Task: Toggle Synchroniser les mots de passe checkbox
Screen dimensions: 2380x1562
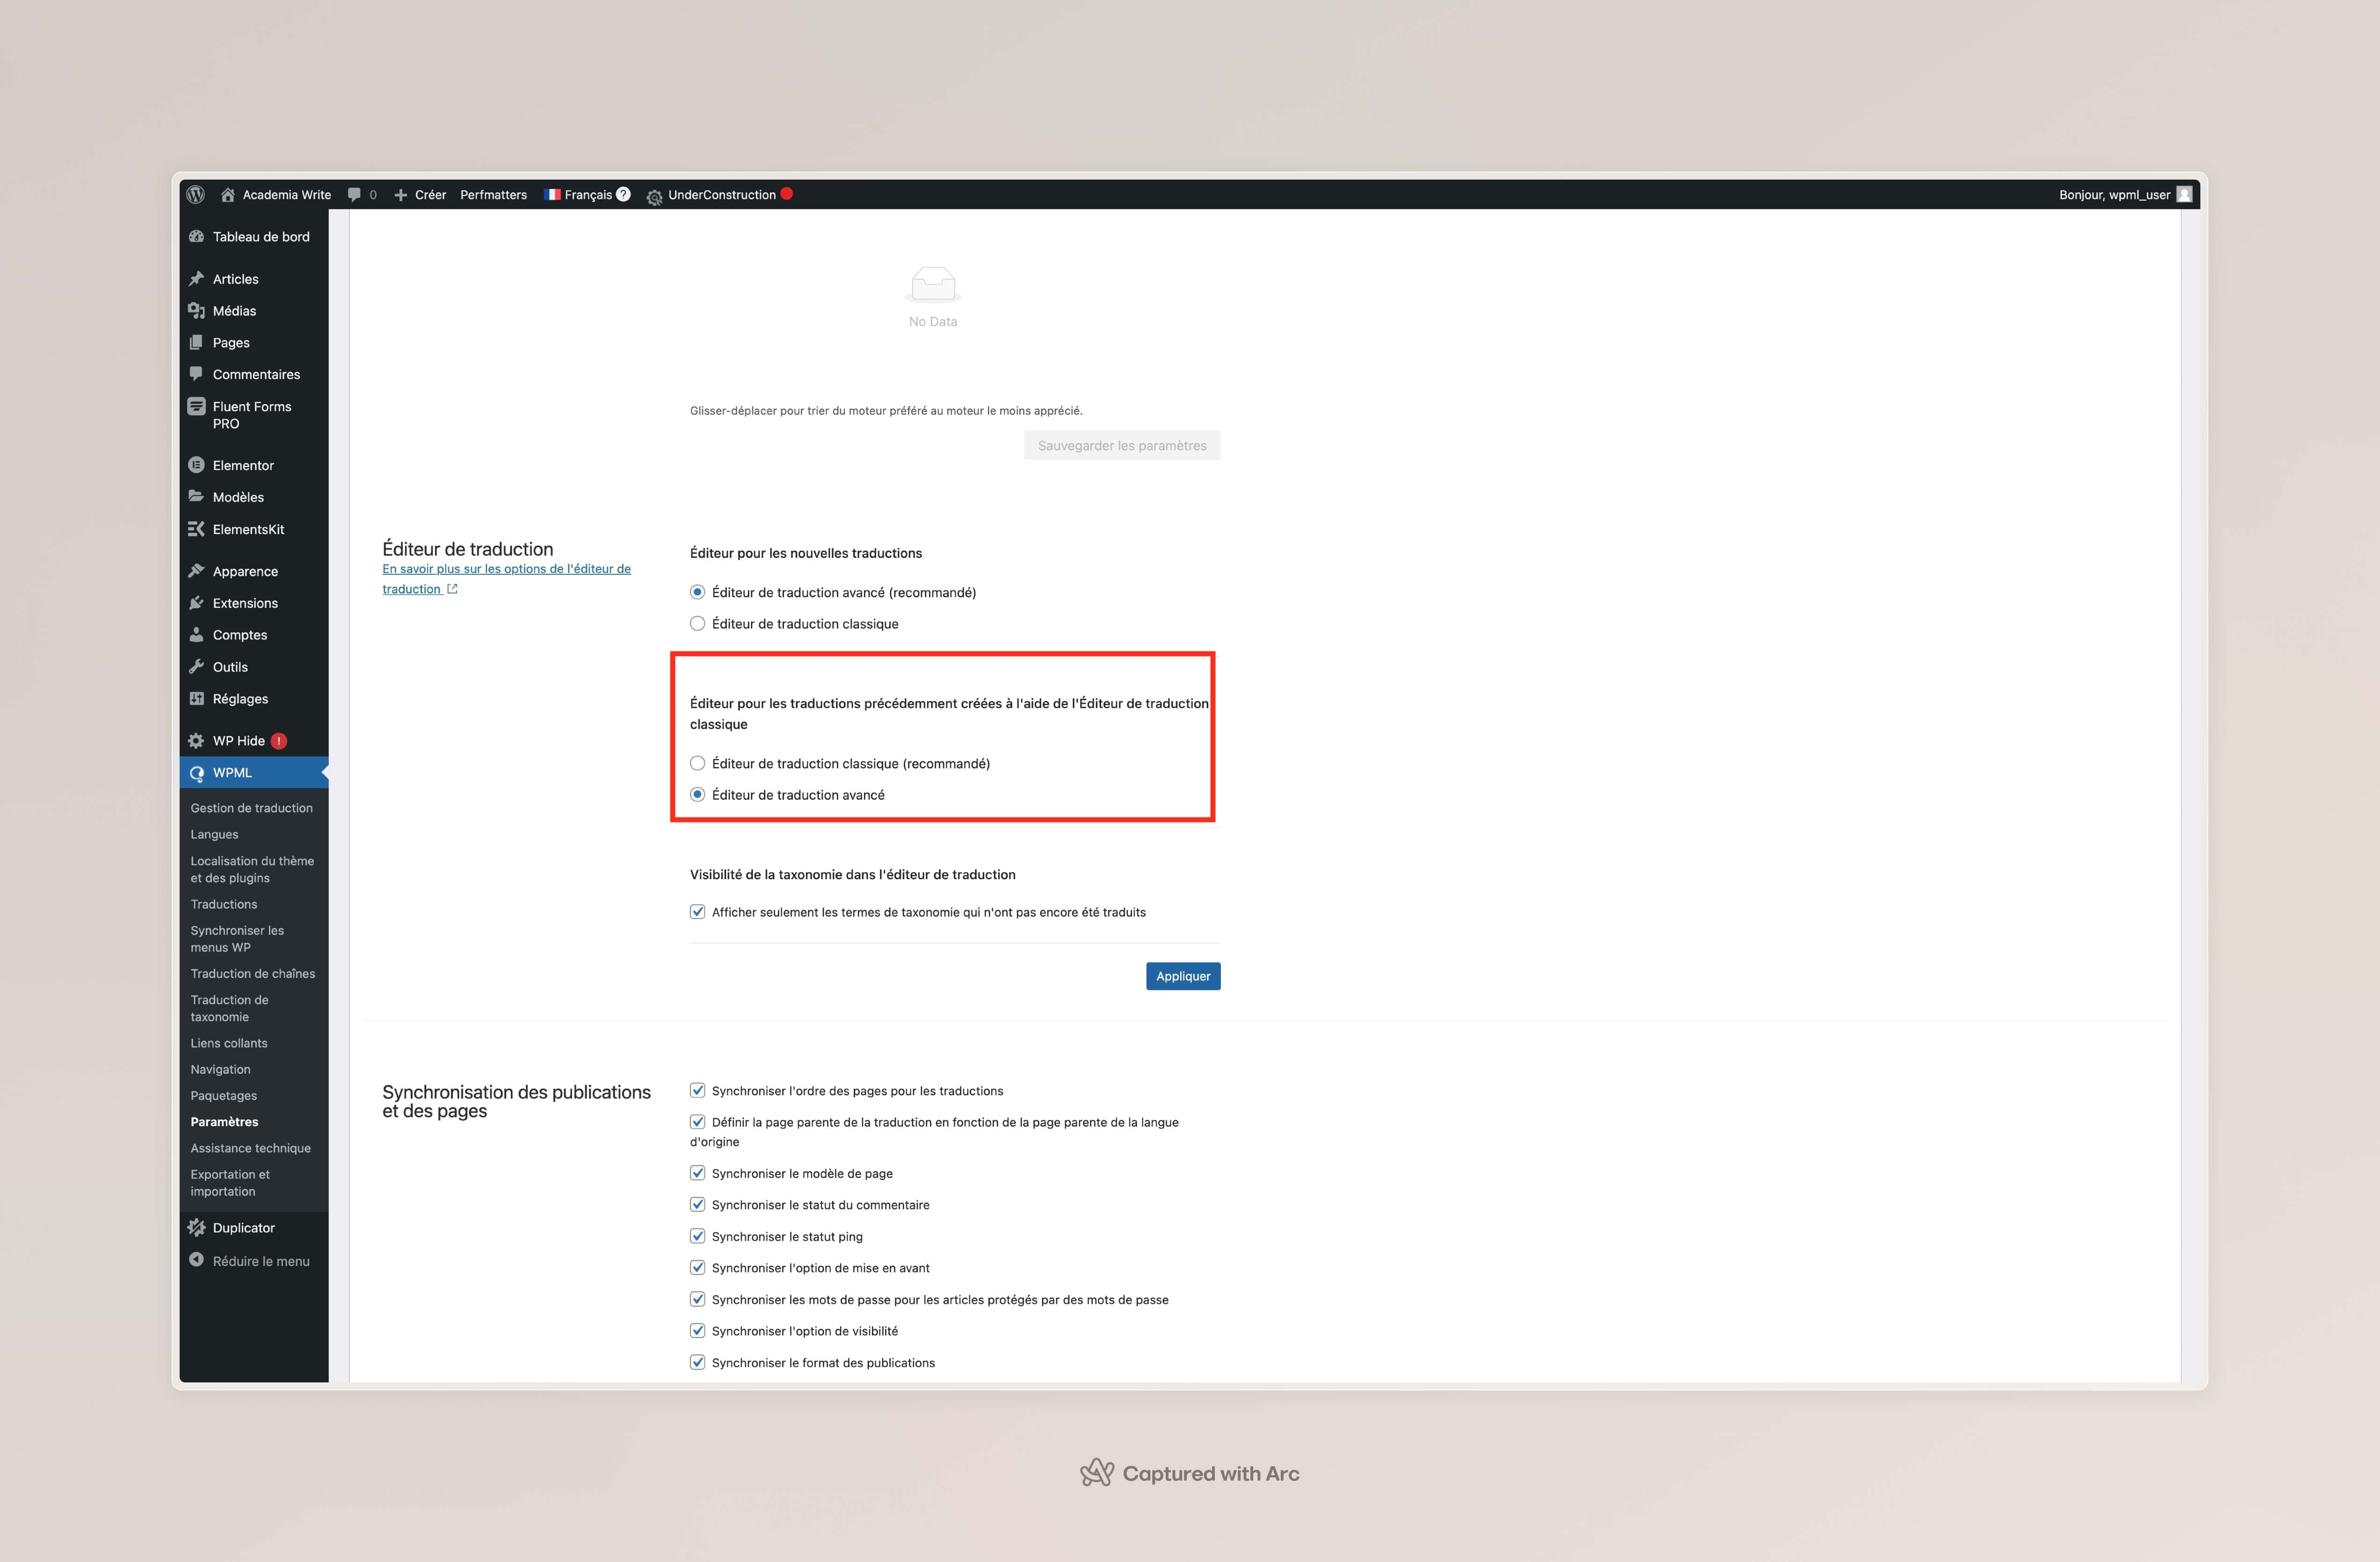Action: [697, 1299]
